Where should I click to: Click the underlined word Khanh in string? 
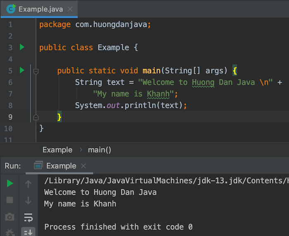(158, 94)
